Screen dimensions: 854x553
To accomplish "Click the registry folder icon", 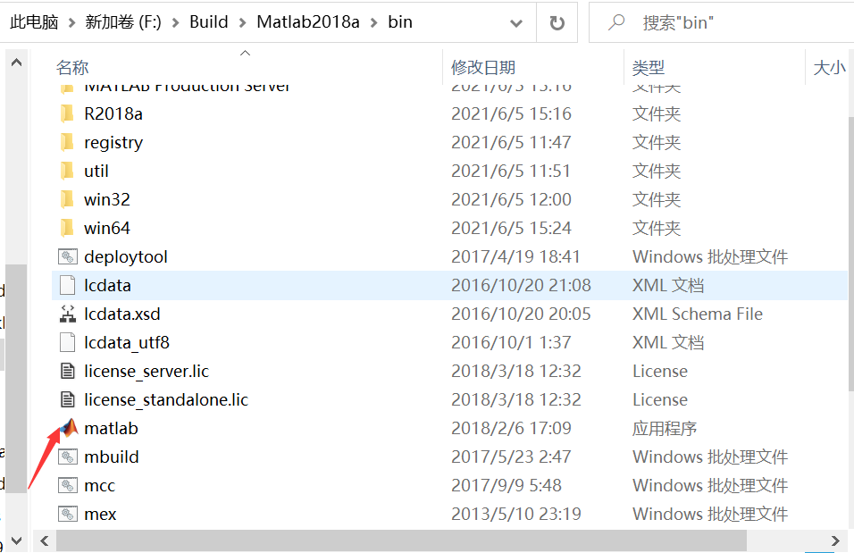I will (x=67, y=142).
